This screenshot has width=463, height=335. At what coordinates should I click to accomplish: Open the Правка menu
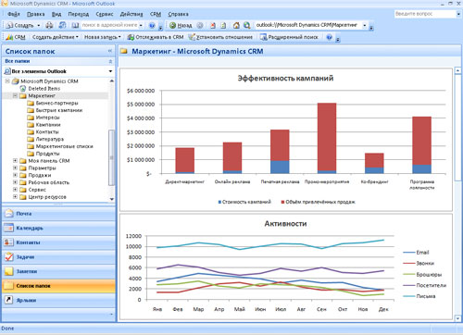35,14
